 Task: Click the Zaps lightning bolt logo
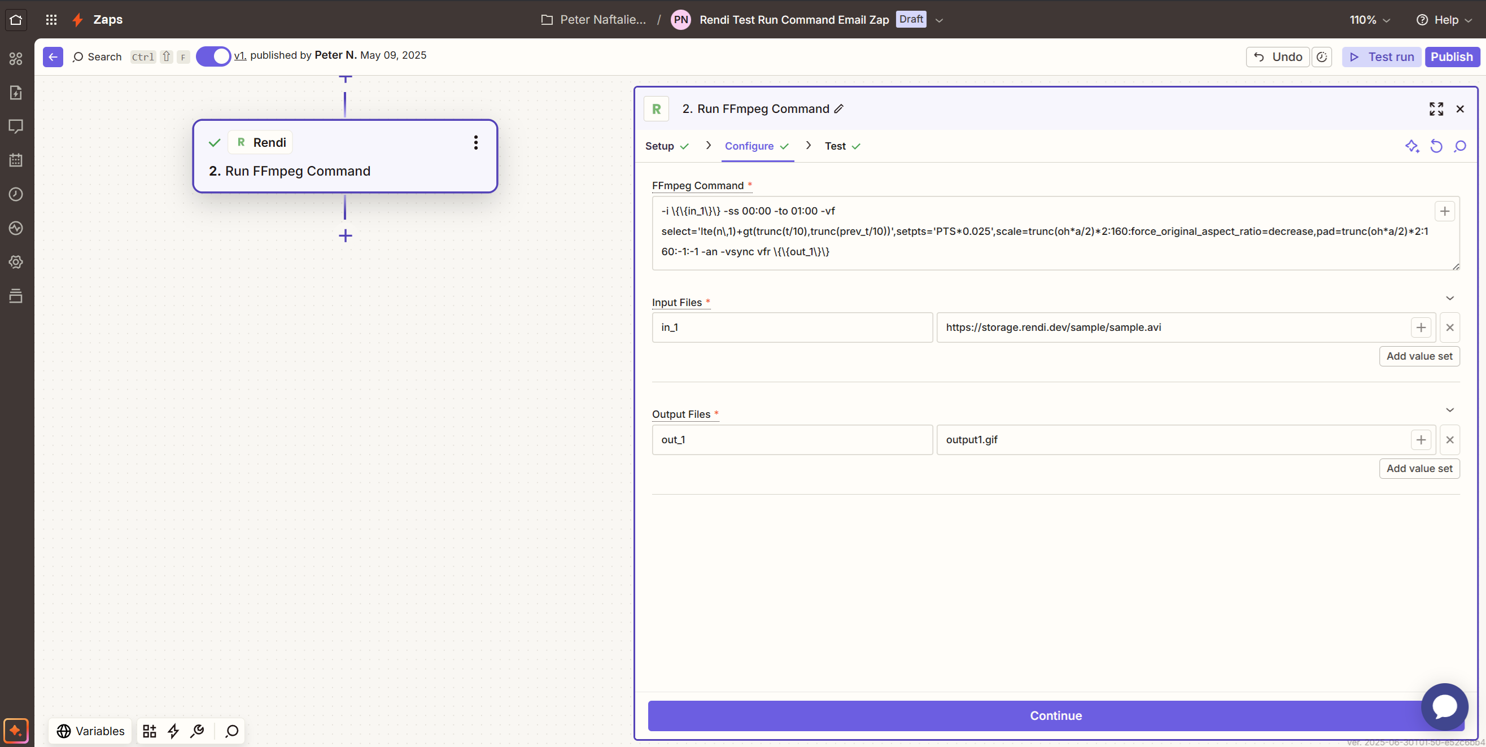pos(77,20)
